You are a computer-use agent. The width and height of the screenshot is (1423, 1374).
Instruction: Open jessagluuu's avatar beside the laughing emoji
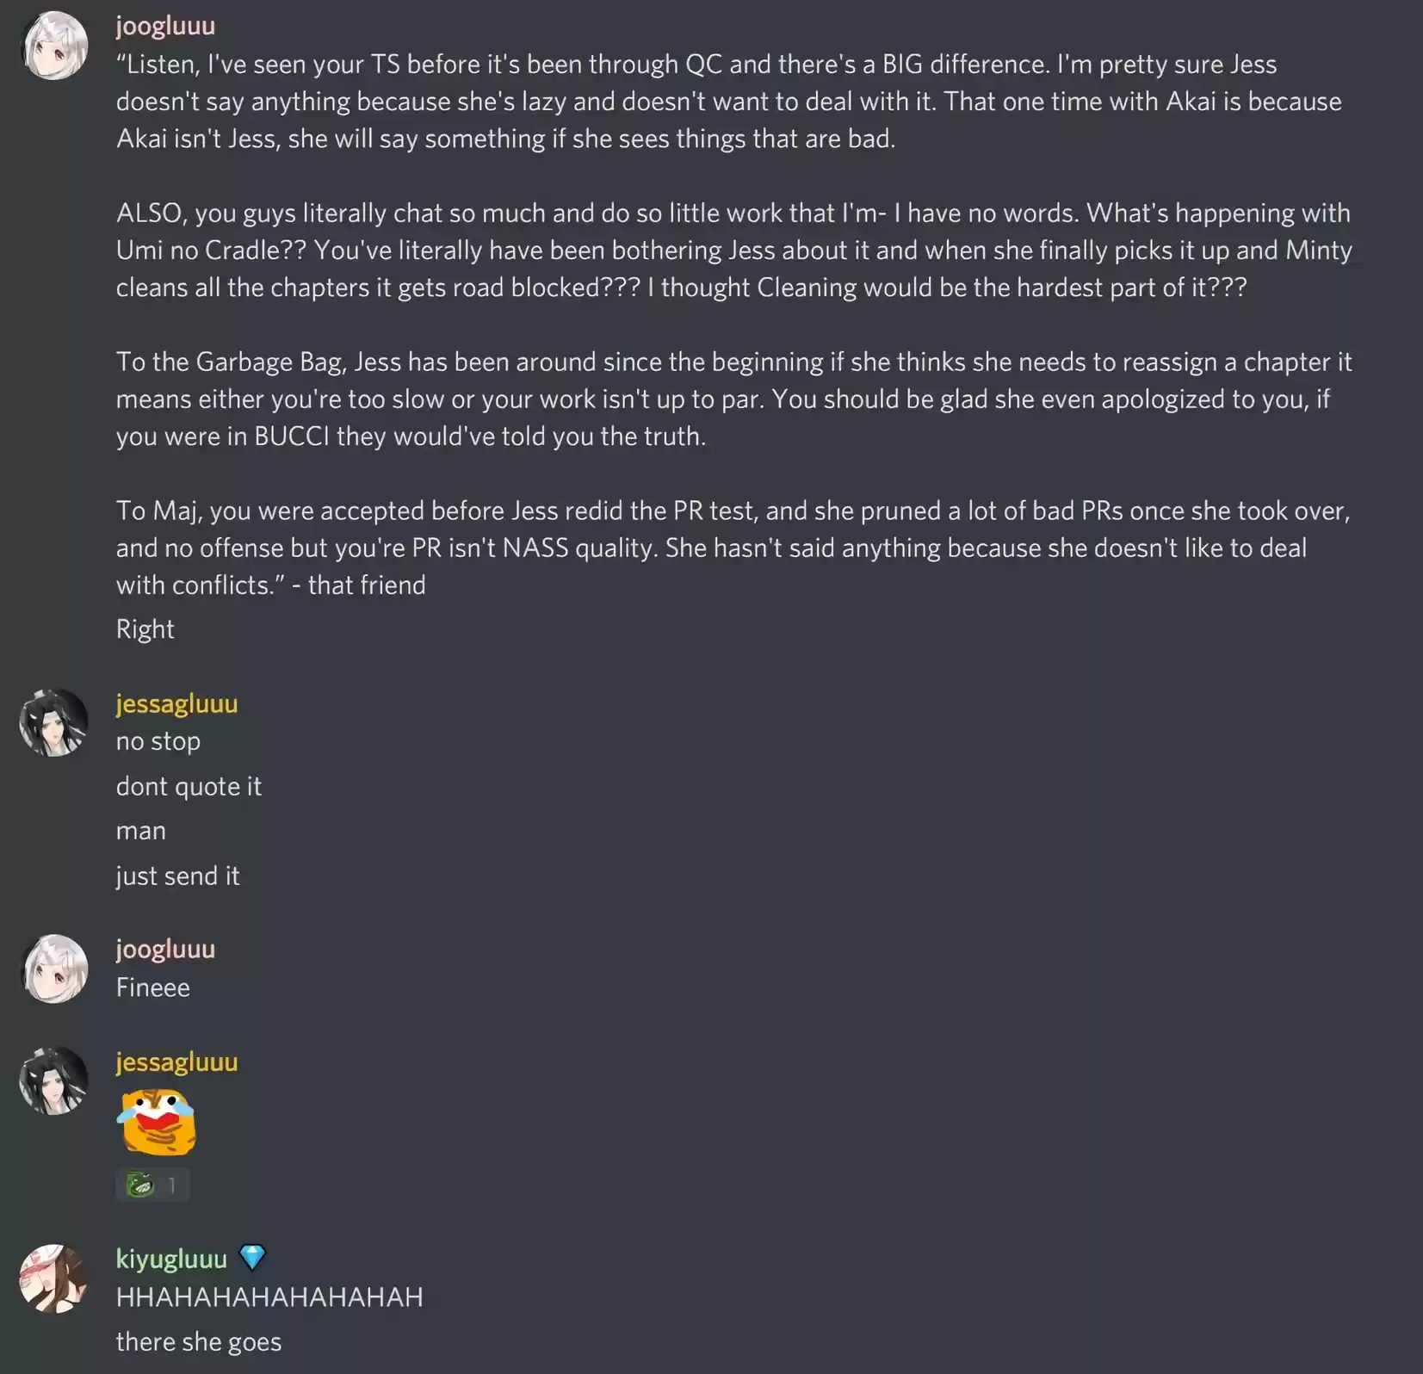tap(54, 1081)
